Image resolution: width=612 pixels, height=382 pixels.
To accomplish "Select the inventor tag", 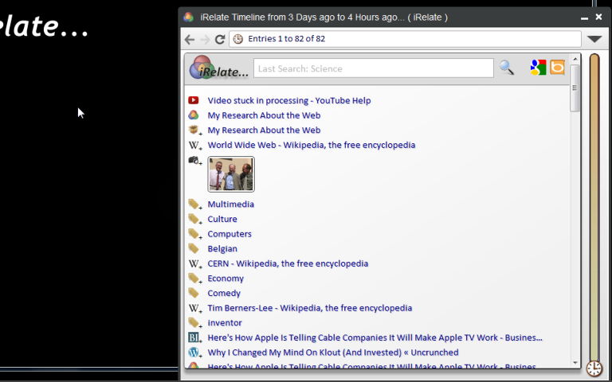I will tap(225, 323).
